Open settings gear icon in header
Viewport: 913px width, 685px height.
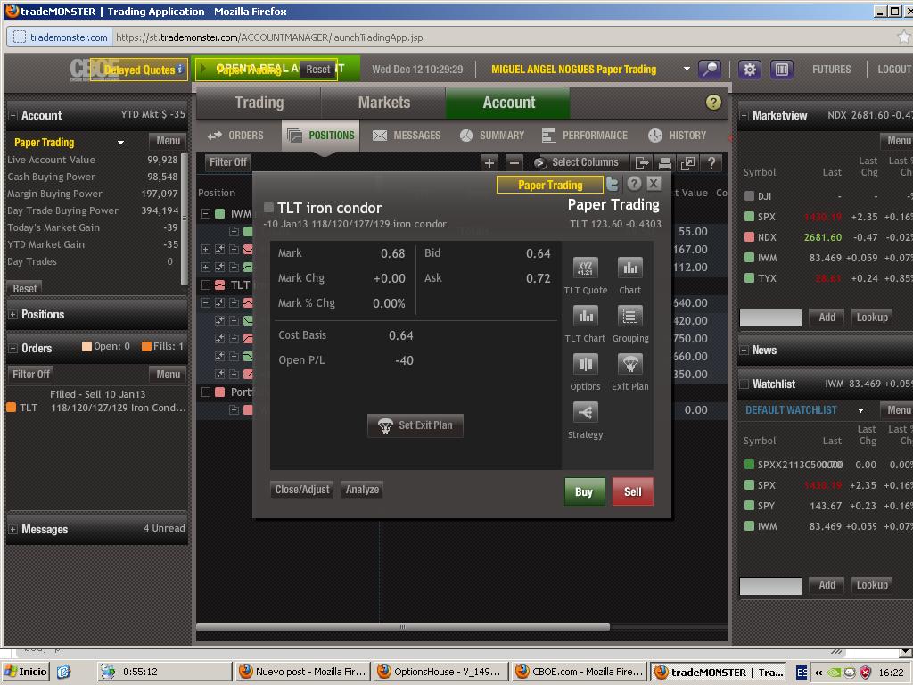tap(749, 70)
